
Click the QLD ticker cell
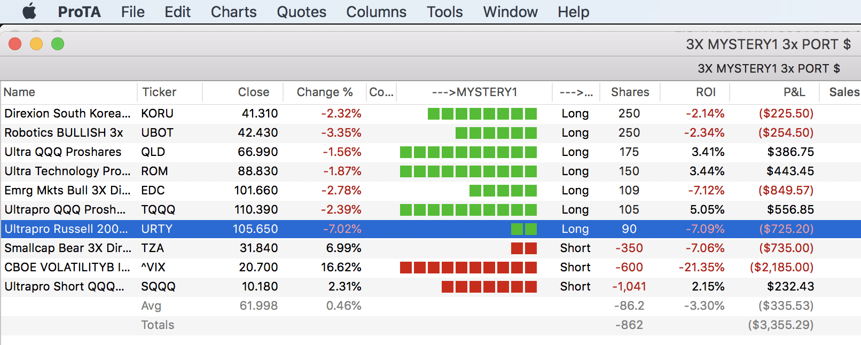click(x=153, y=152)
